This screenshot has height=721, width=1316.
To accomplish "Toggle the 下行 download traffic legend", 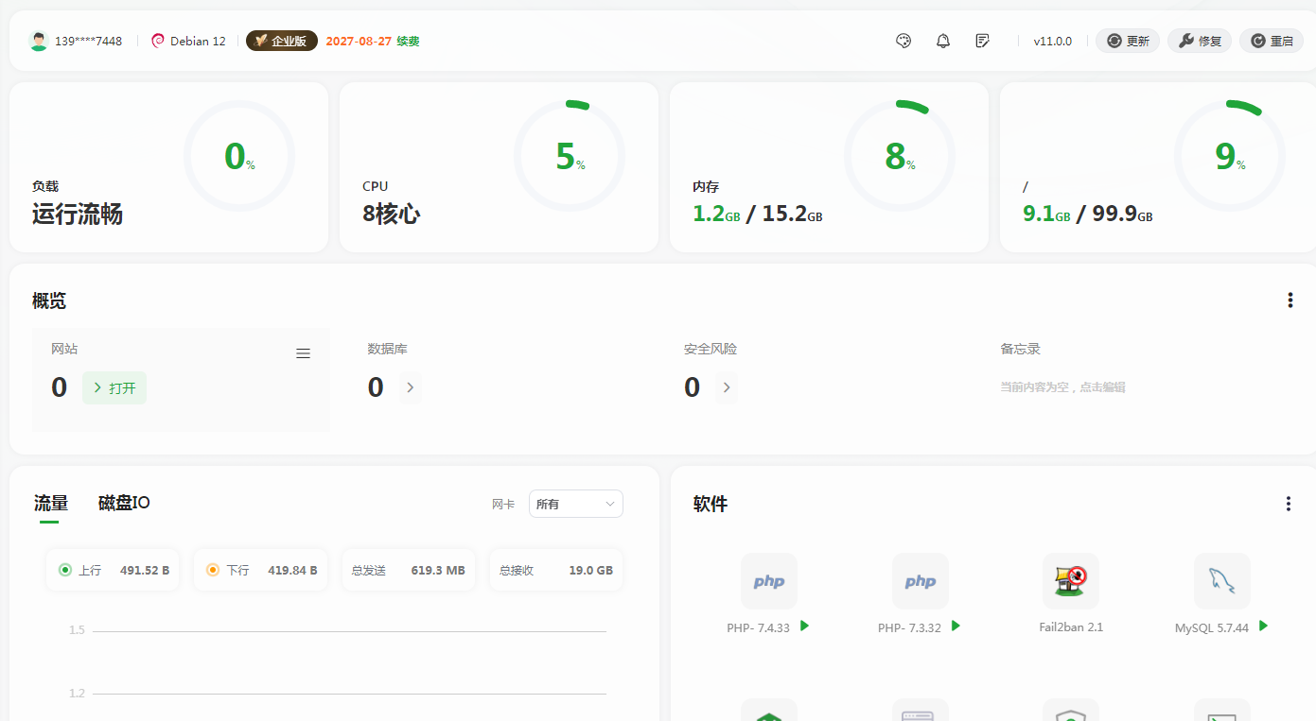I will (x=213, y=570).
